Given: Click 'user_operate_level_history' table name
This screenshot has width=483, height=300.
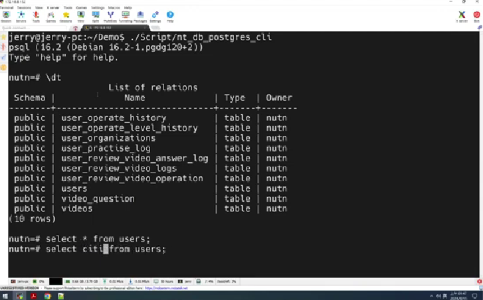Looking at the screenshot, I should point(130,128).
